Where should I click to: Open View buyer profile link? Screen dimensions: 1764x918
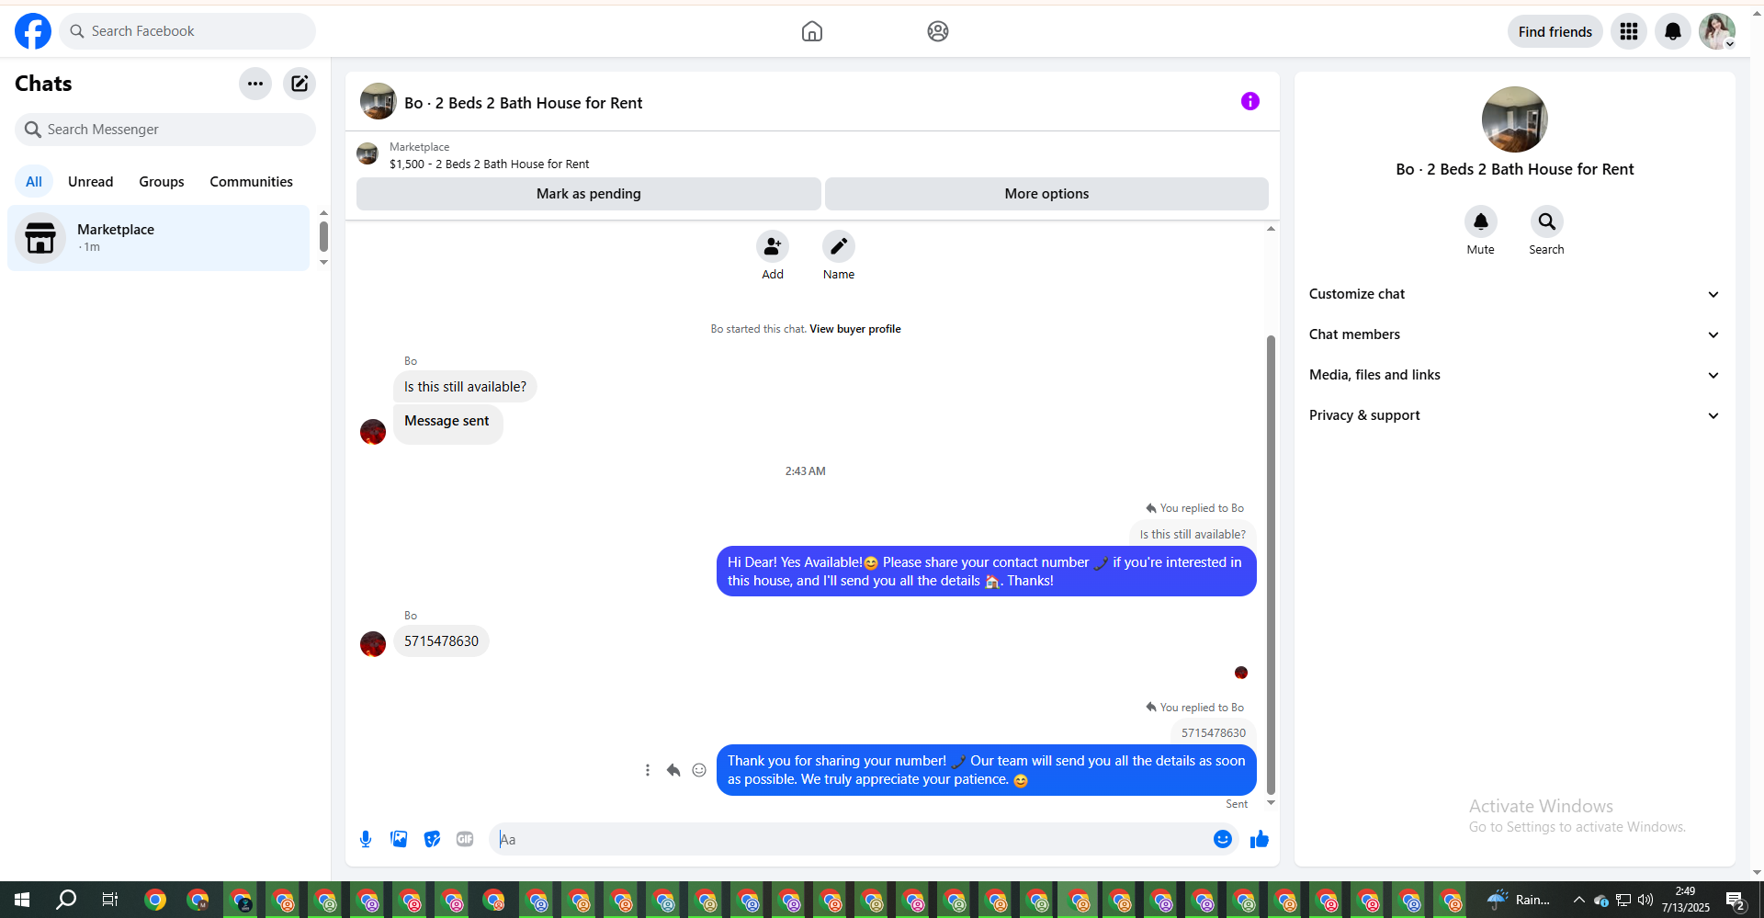click(x=855, y=329)
